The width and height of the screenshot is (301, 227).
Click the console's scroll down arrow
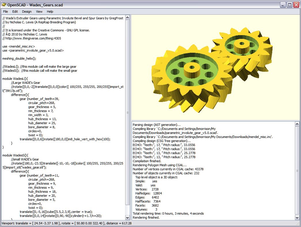click(x=297, y=217)
